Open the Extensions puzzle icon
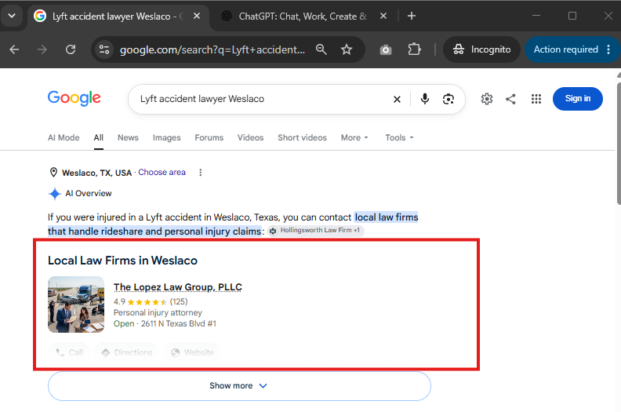621x412 pixels. [x=414, y=49]
